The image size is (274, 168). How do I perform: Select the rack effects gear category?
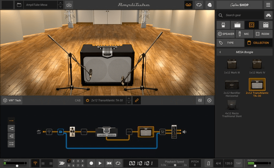coord(266,25)
